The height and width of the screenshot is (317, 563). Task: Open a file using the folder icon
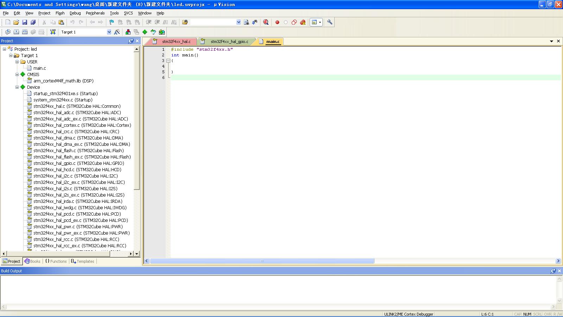pyautogui.click(x=16, y=22)
